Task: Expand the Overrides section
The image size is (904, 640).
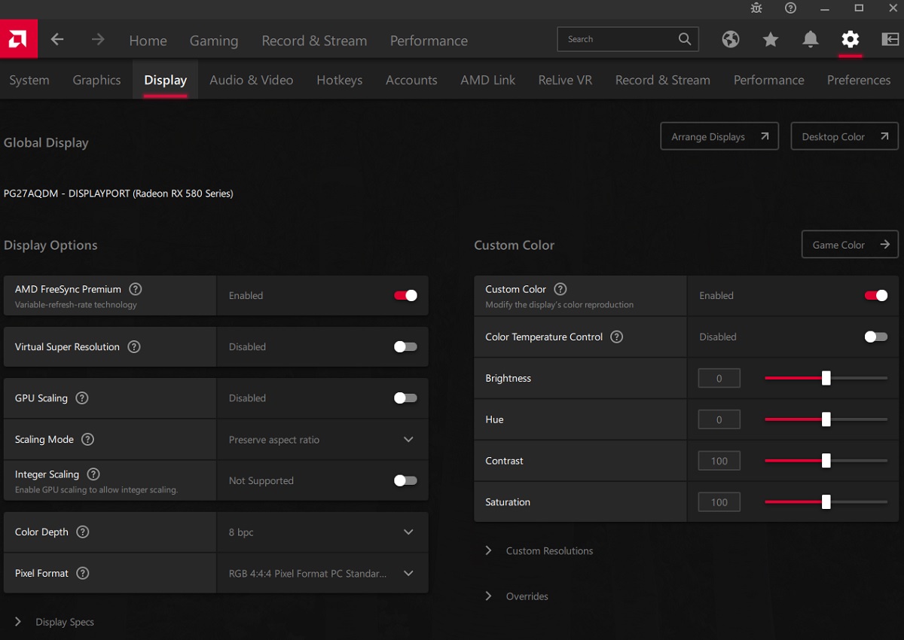Action: (517, 596)
